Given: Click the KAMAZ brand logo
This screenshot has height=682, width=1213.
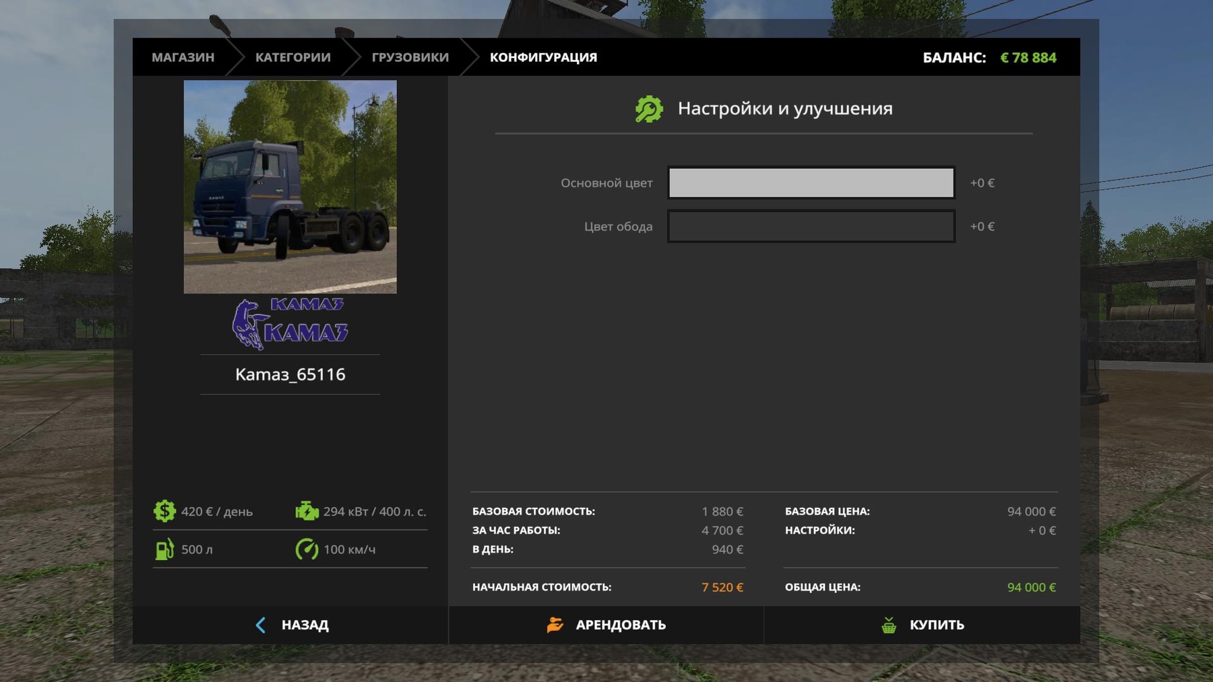Looking at the screenshot, I should (x=290, y=324).
